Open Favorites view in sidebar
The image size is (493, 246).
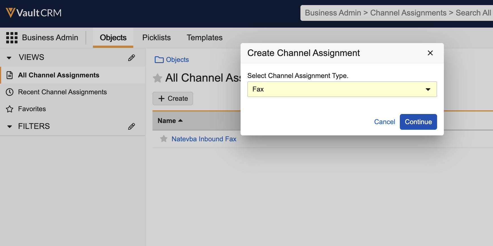point(32,109)
